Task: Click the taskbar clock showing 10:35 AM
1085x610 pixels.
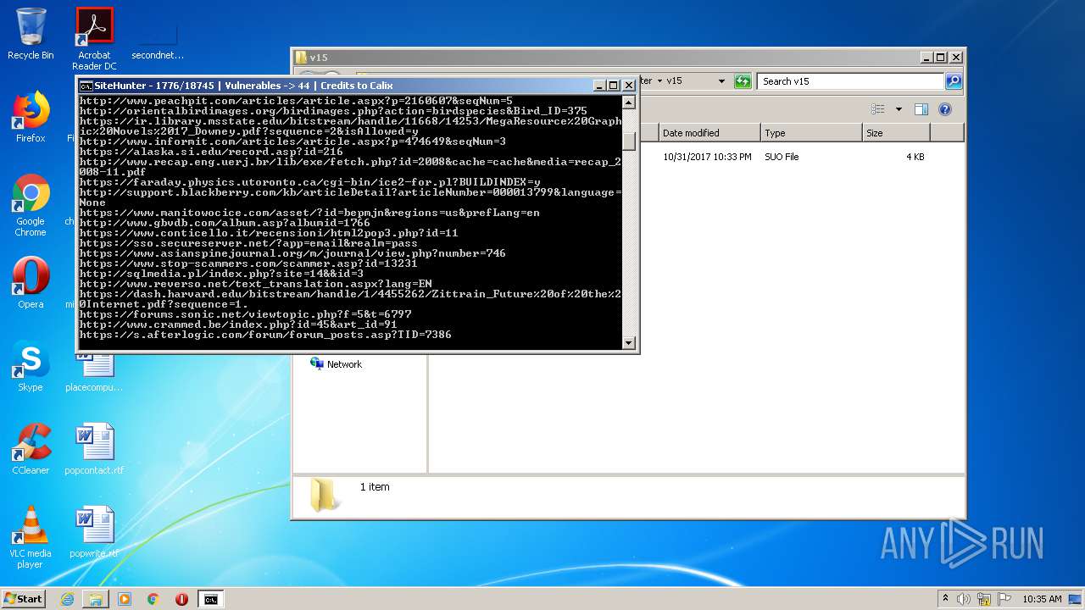Action: point(1042,599)
